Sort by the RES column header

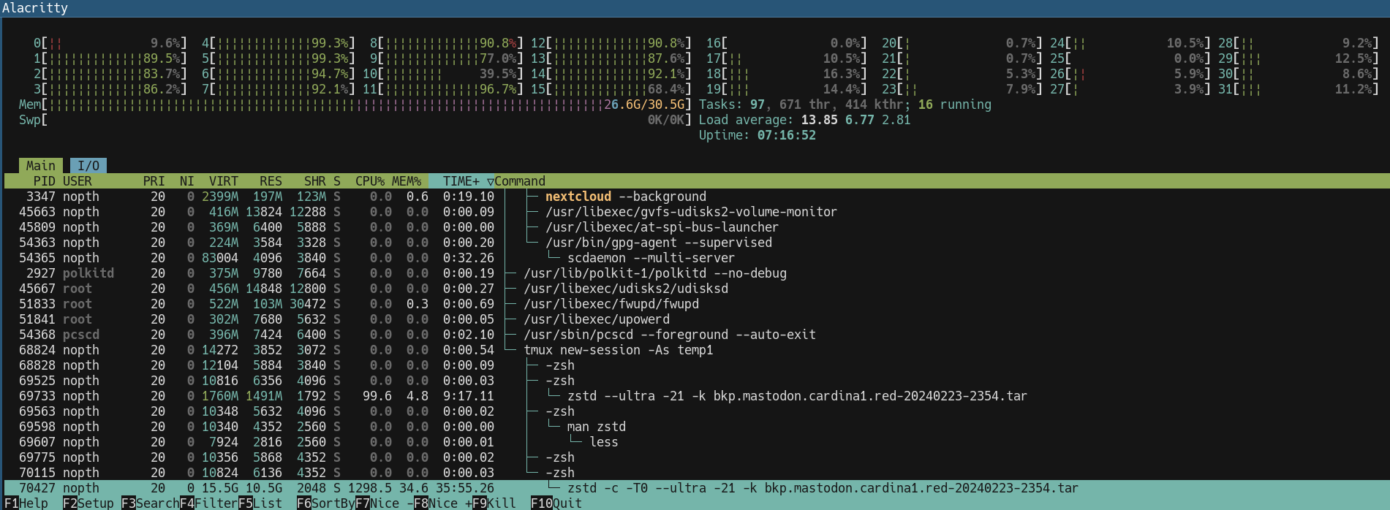[x=271, y=181]
